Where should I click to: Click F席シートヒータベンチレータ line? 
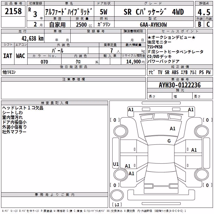point(176,52)
